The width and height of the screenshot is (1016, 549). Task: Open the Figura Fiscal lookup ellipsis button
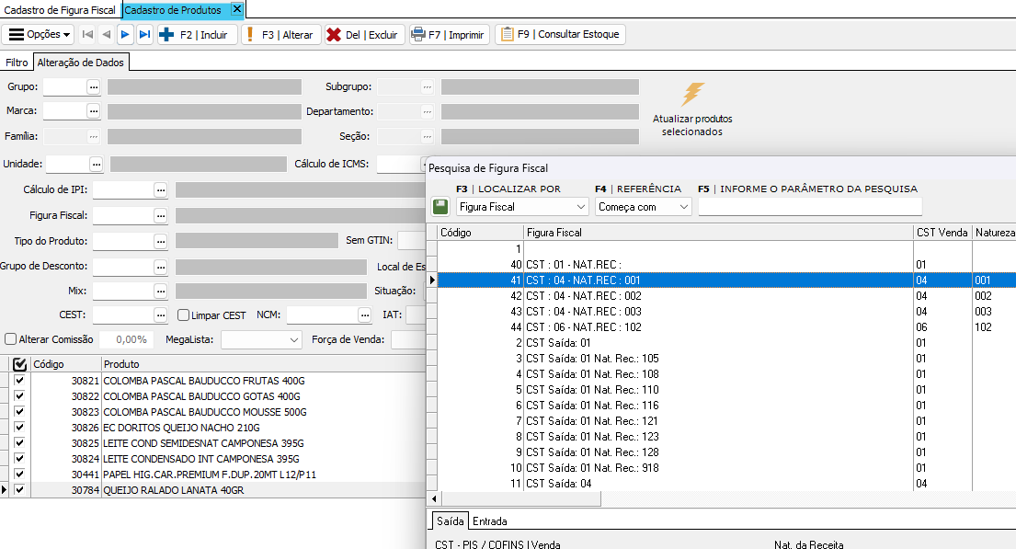[x=161, y=215]
